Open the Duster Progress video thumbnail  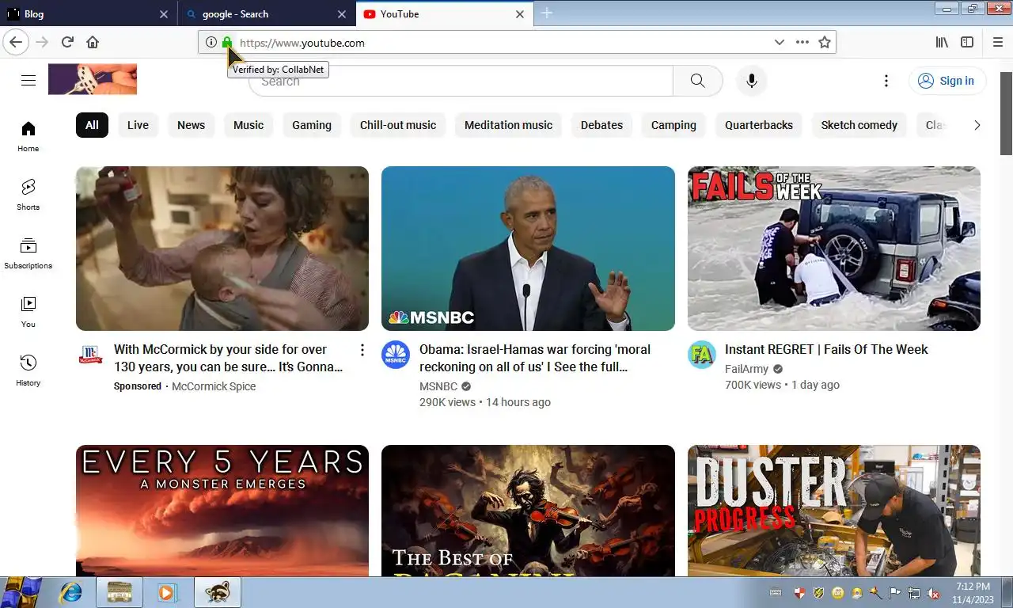click(834, 511)
